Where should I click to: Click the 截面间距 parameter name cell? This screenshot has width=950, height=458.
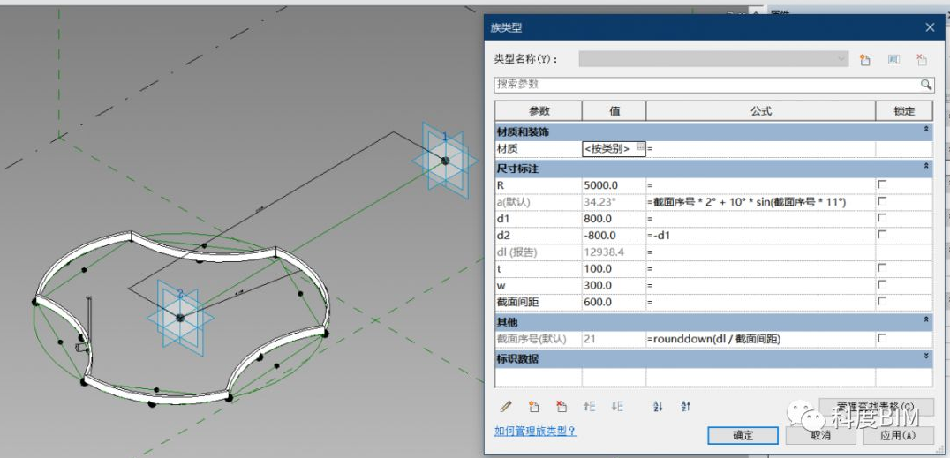[539, 301]
